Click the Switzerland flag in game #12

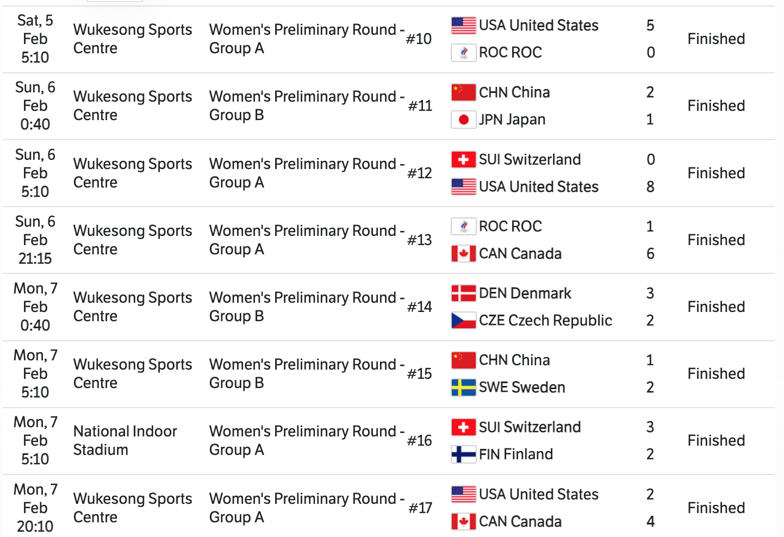coord(463,160)
